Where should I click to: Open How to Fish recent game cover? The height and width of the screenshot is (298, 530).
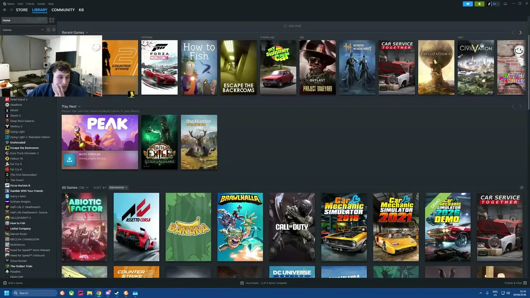pyautogui.click(x=199, y=67)
